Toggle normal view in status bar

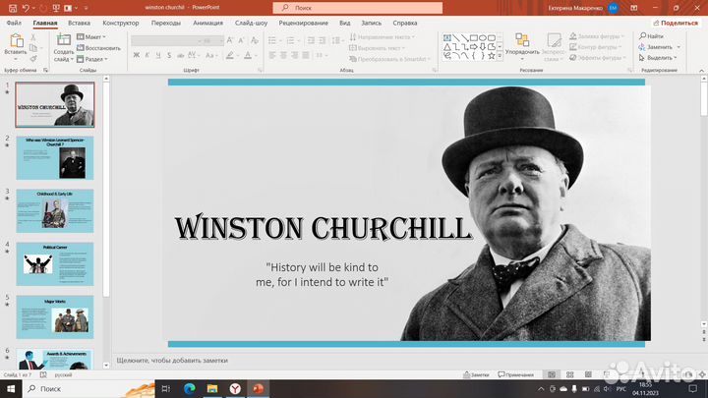point(552,375)
